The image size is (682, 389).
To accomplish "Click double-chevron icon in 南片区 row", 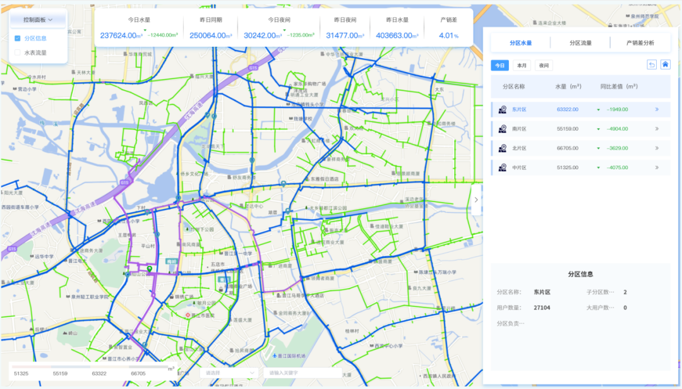I will [657, 129].
